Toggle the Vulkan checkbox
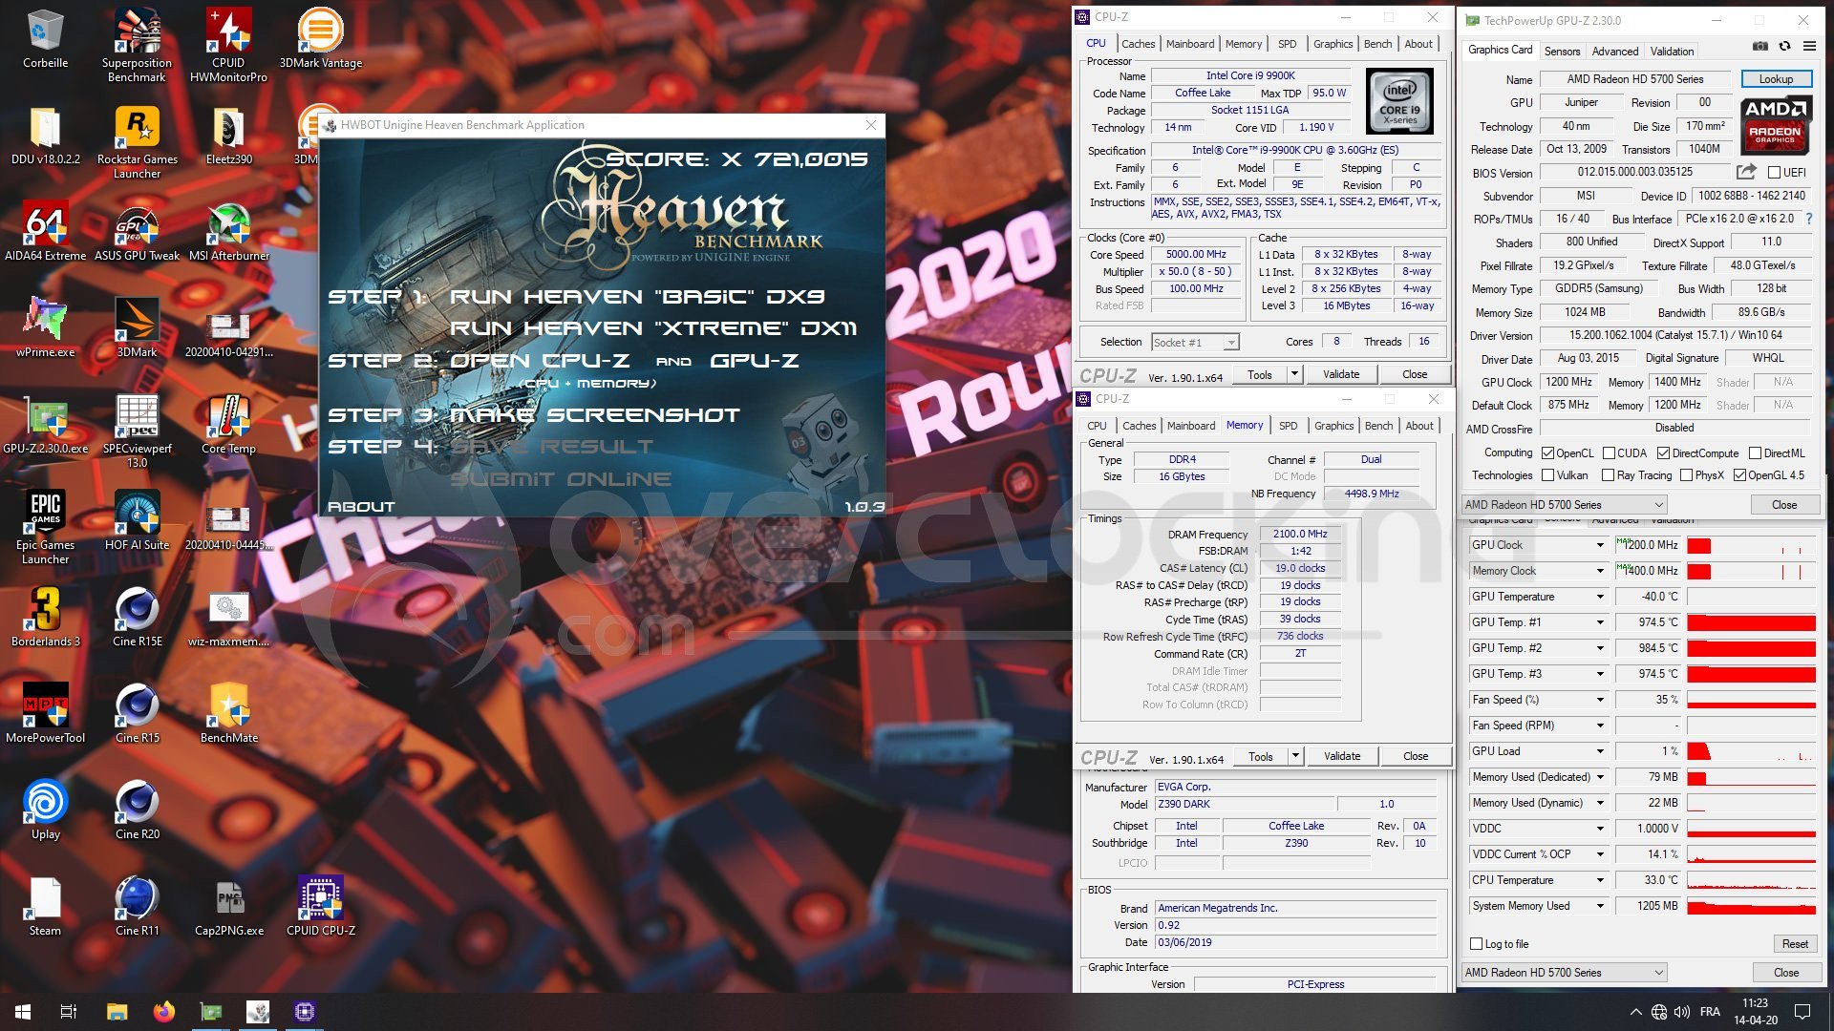 (1547, 475)
